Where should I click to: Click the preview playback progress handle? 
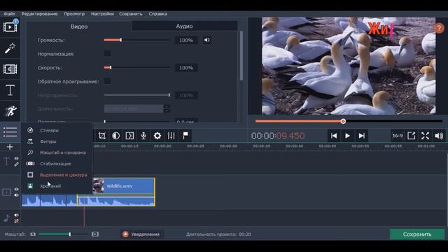pos(343,121)
